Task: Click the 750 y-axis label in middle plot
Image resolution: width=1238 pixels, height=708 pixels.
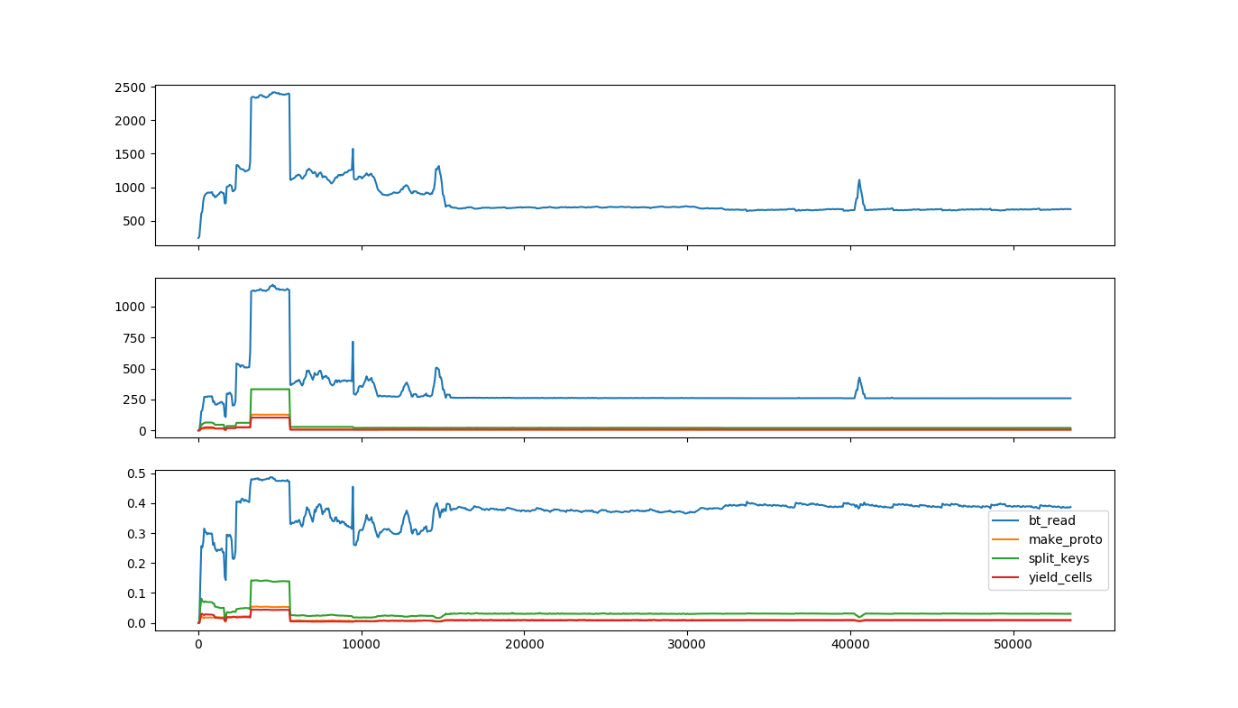Action: pos(135,337)
